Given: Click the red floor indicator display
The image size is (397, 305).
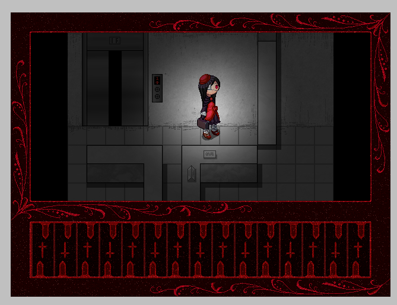Looking at the screenshot, I should tap(157, 81).
